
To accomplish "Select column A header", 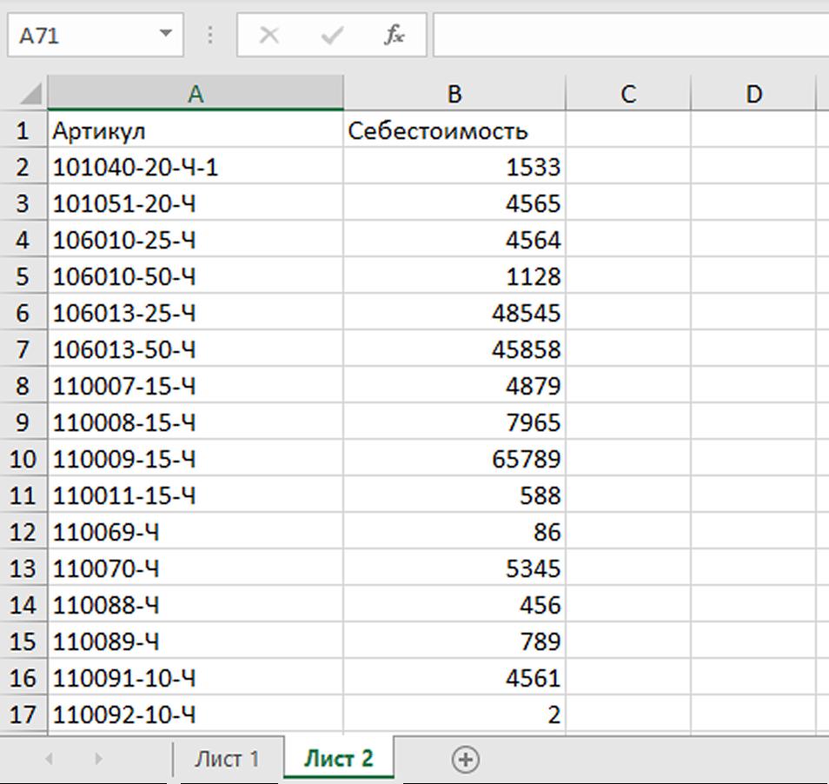I will [x=196, y=94].
